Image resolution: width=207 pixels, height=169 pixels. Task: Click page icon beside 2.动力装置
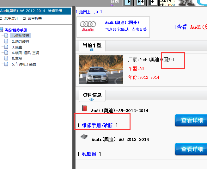tap(6, 41)
